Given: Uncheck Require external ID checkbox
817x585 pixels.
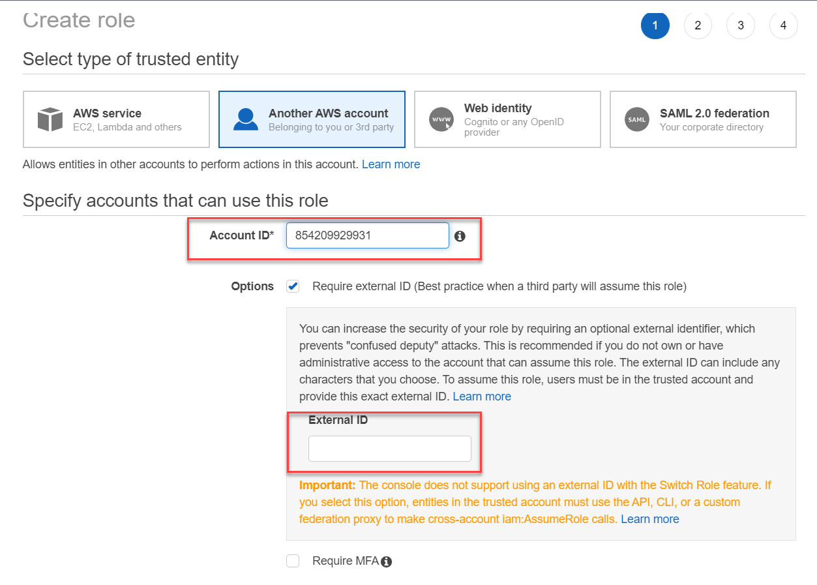Looking at the screenshot, I should click(293, 286).
